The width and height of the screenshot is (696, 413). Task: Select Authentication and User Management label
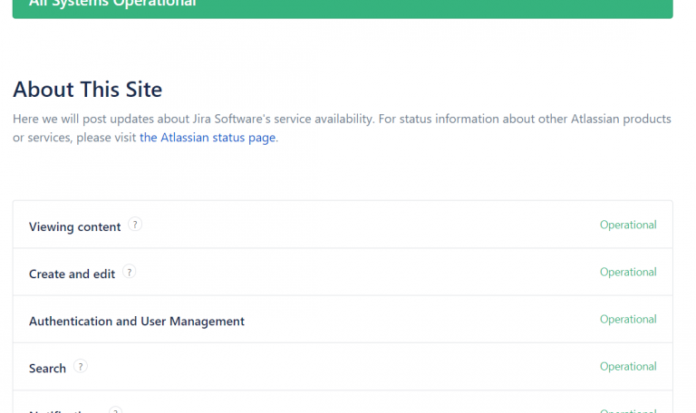(137, 322)
